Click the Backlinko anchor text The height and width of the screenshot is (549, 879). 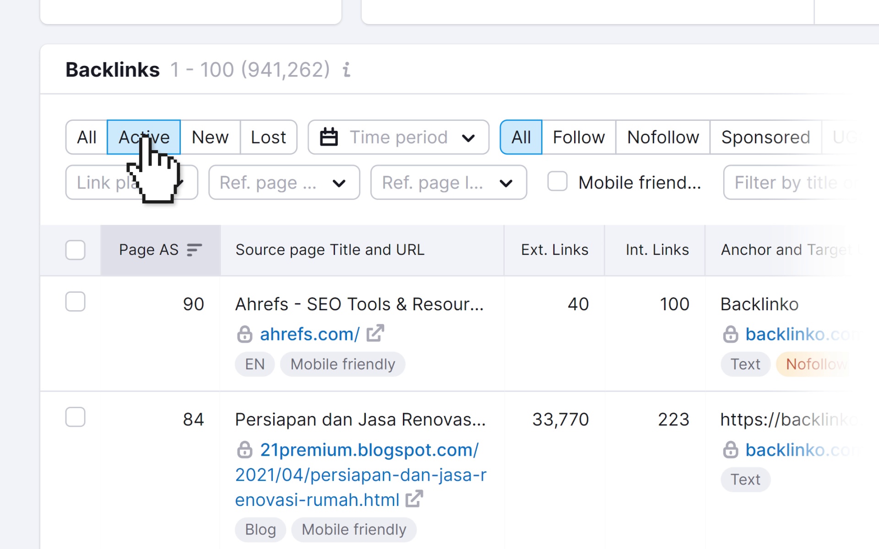tap(760, 304)
